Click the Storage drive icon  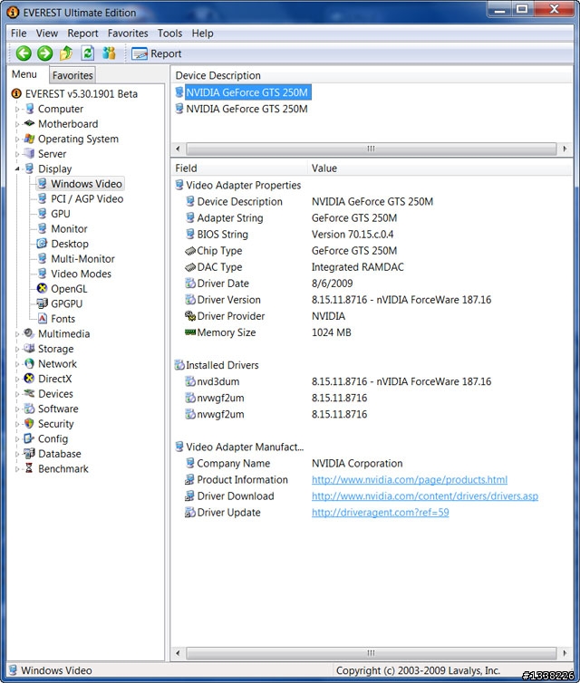29,349
